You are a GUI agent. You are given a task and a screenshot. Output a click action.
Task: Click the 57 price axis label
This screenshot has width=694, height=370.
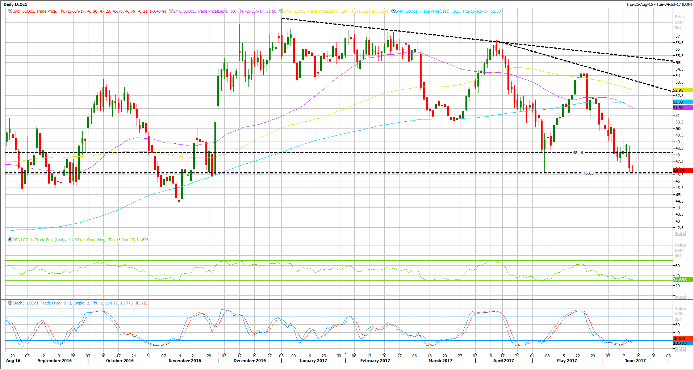677,36
